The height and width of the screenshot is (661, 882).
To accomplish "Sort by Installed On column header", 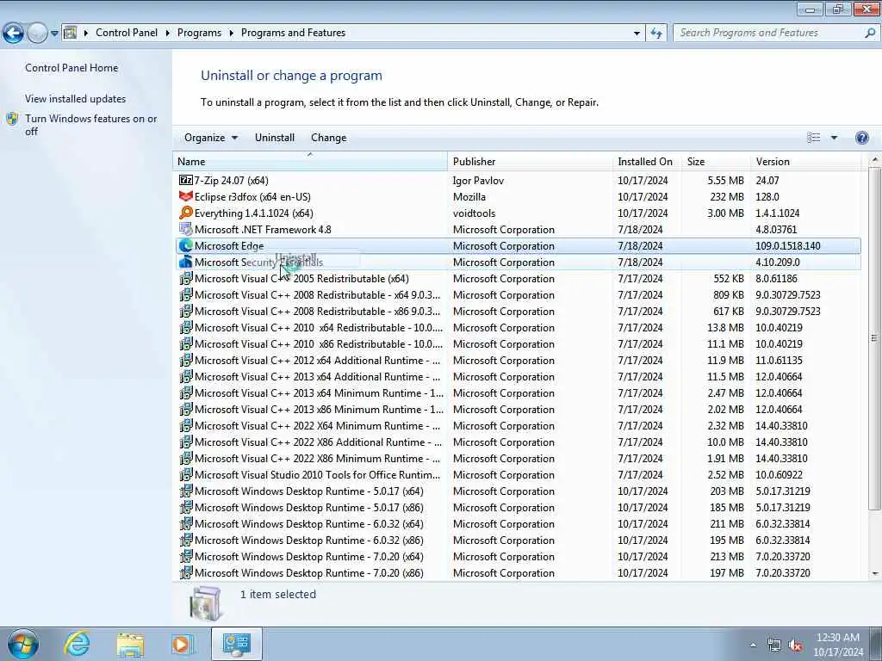I will 647,161.
